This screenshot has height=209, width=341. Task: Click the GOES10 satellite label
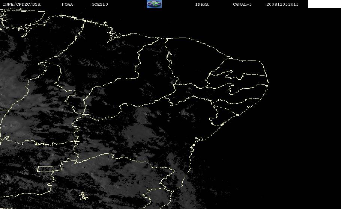click(x=100, y=5)
